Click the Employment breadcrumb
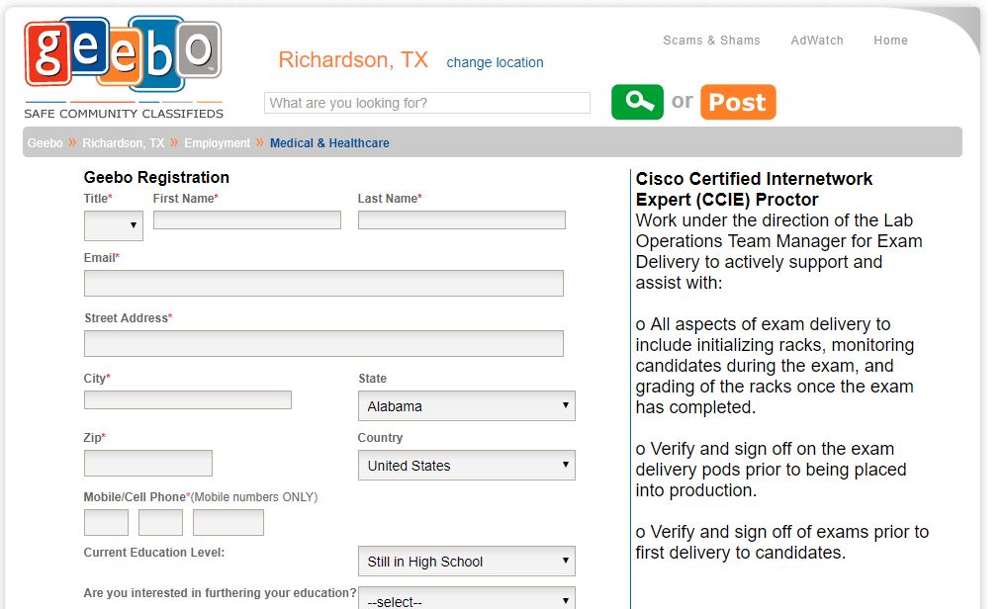Viewport: 1005px width, 609px height. click(x=218, y=142)
